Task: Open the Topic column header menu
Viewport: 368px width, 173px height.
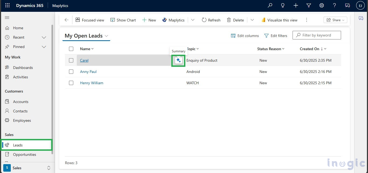Action: pos(193,49)
